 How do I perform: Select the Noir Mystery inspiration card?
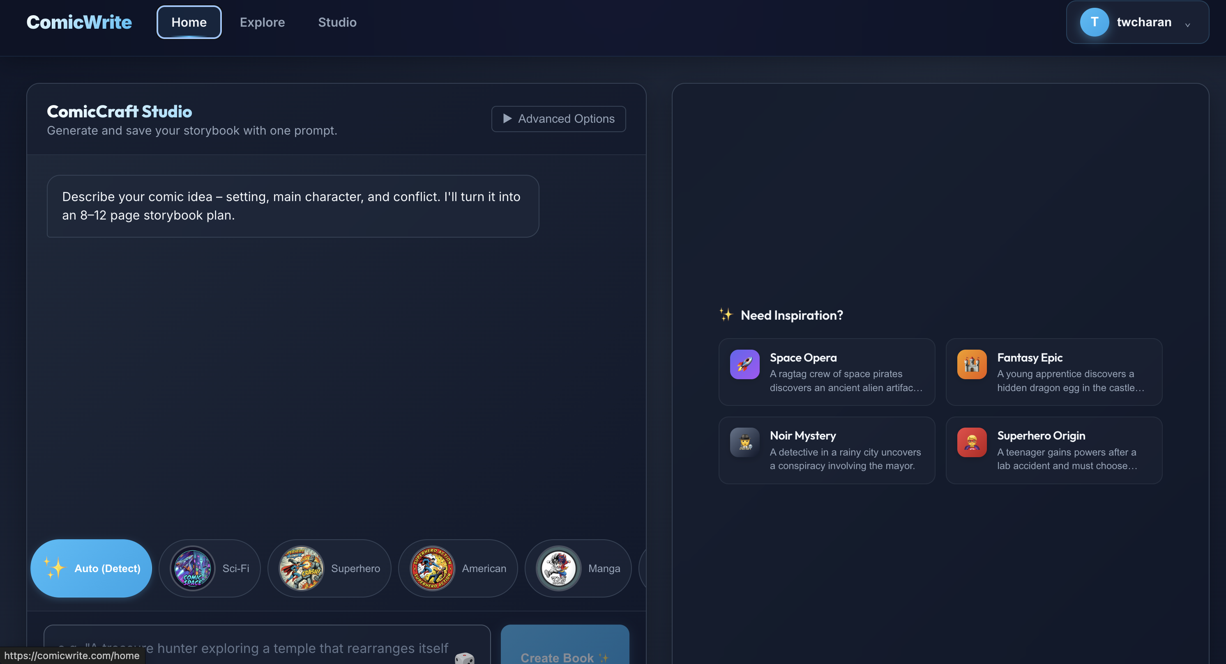[827, 450]
